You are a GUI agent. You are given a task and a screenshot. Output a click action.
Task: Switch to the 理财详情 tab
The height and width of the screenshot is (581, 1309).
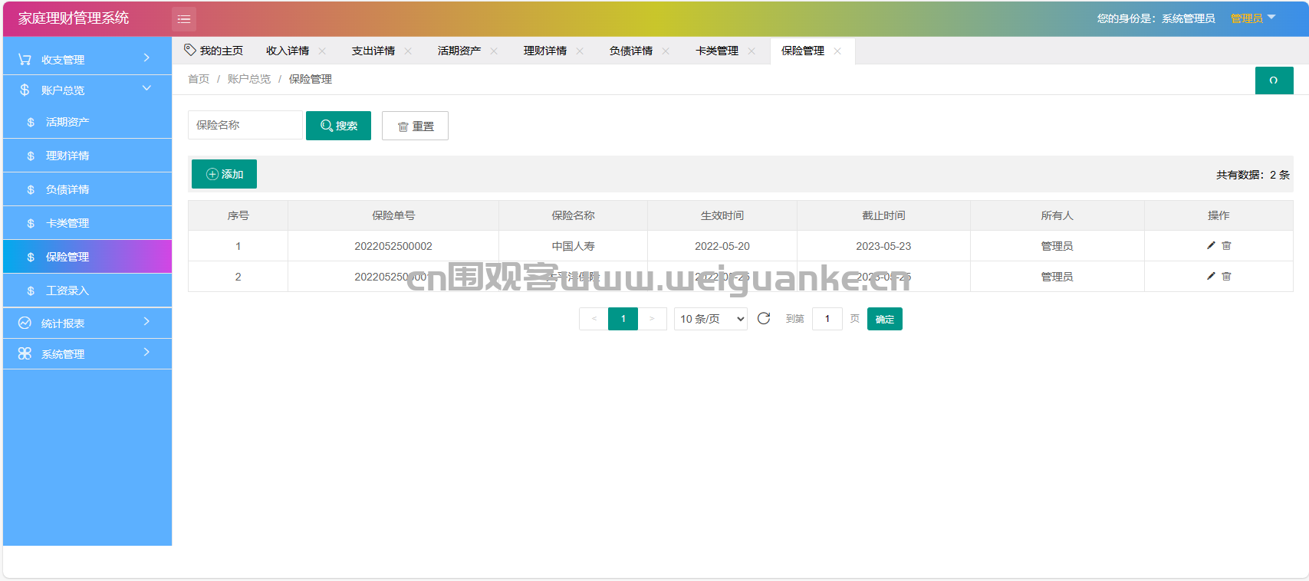click(545, 51)
